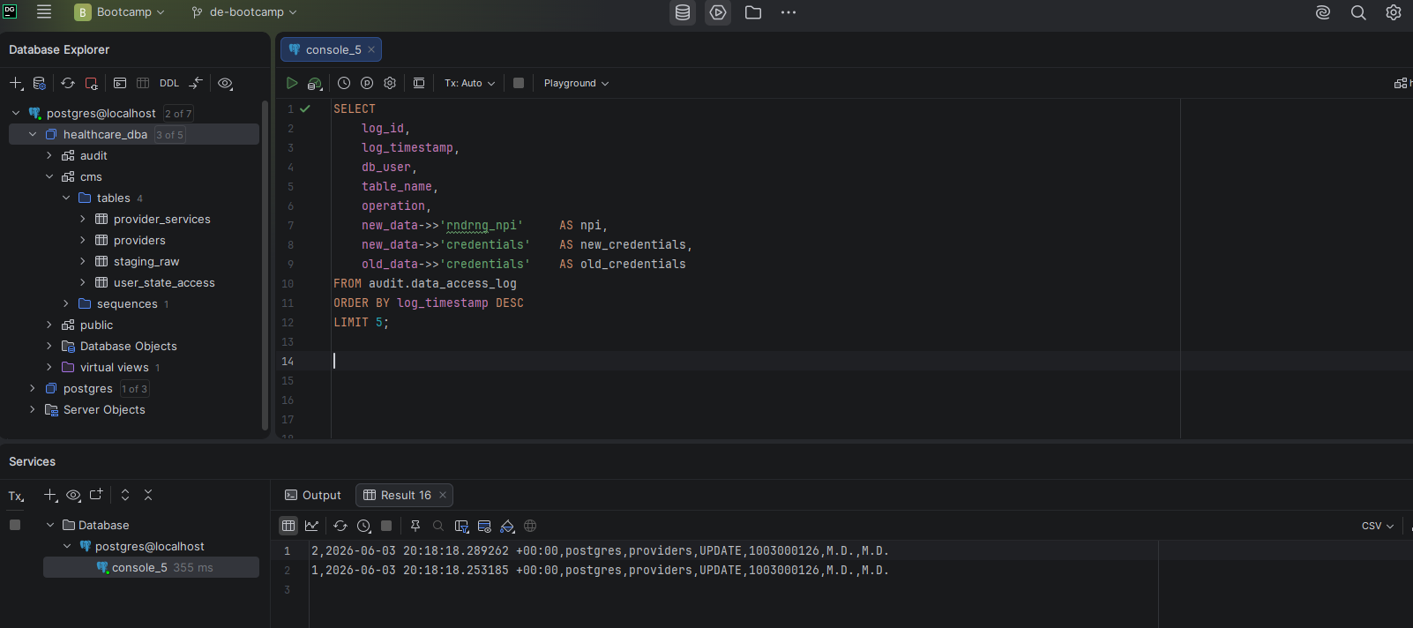Select virtual views node

point(114,367)
